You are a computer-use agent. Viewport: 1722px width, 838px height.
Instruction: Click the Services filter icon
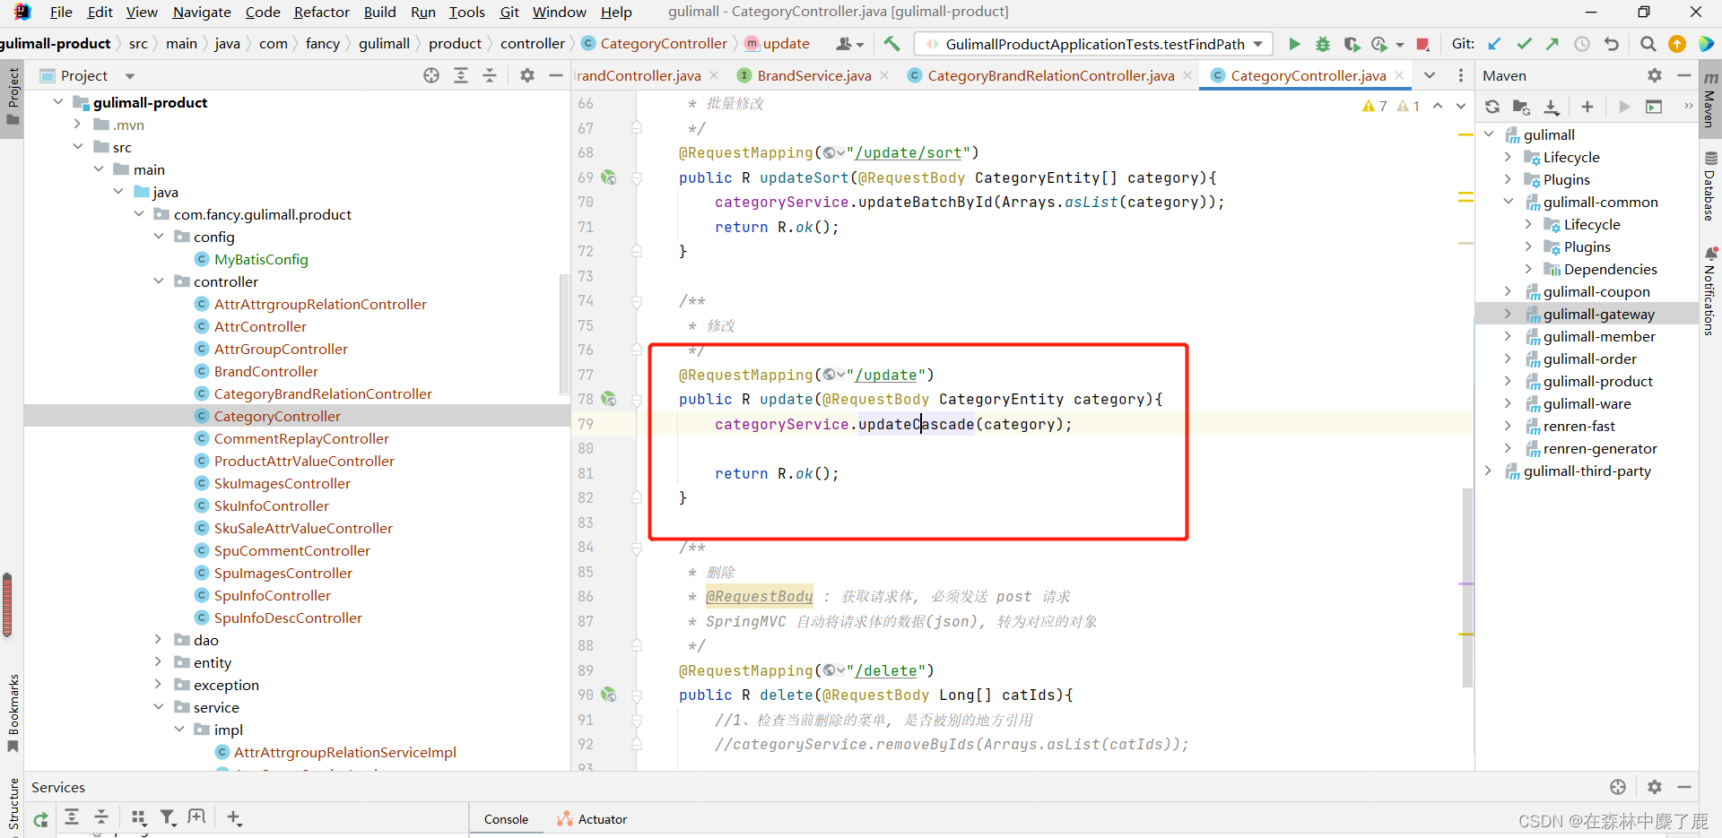click(x=168, y=817)
